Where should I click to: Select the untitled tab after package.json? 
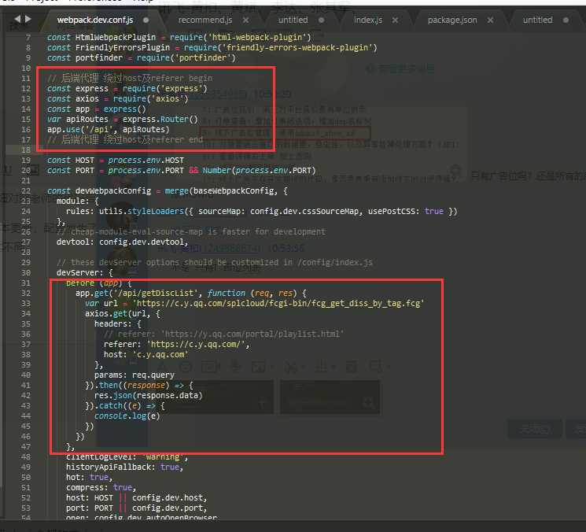(537, 20)
